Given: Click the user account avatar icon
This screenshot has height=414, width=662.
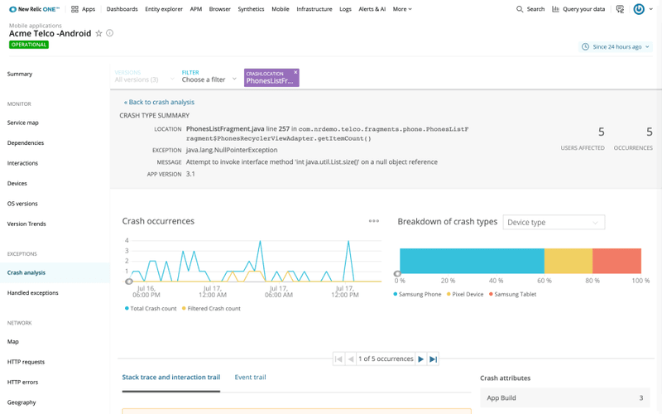Looking at the screenshot, I should pos(639,9).
